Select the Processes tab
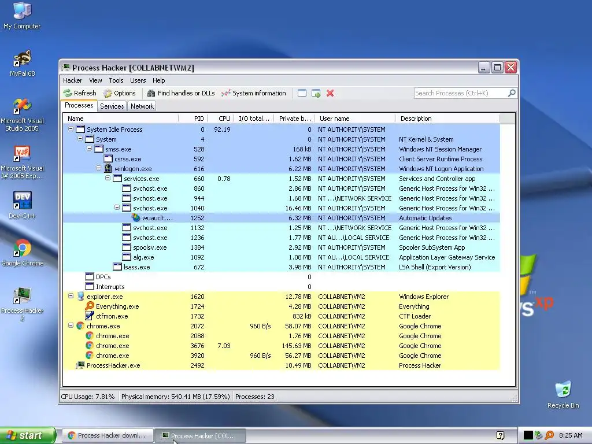592x444 pixels. tap(79, 105)
